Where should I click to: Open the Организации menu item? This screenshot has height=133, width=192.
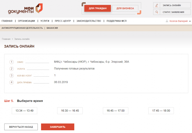point(26,21)
